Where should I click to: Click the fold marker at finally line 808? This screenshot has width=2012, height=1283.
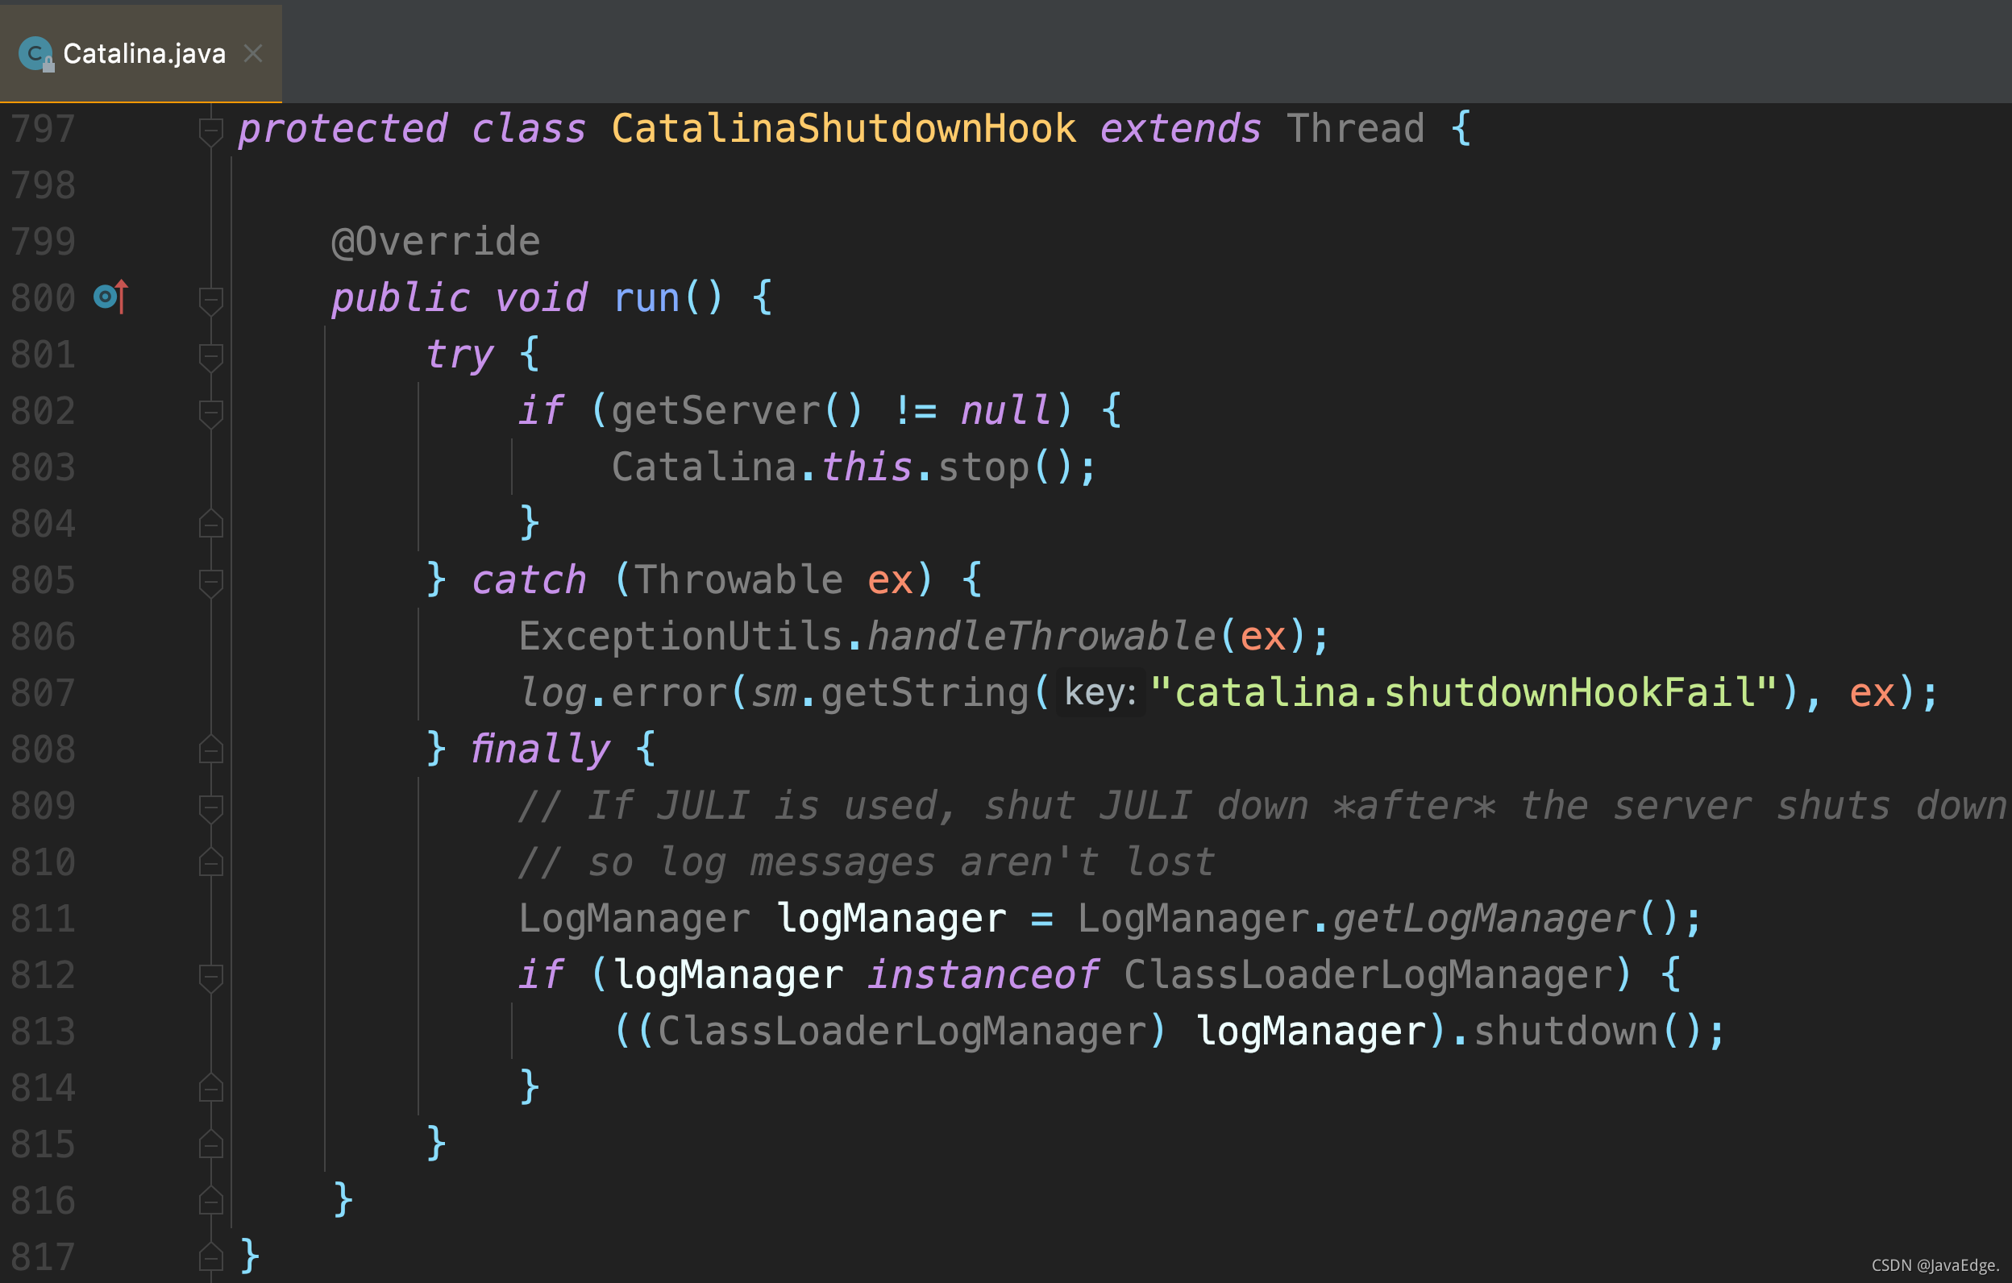(x=210, y=749)
